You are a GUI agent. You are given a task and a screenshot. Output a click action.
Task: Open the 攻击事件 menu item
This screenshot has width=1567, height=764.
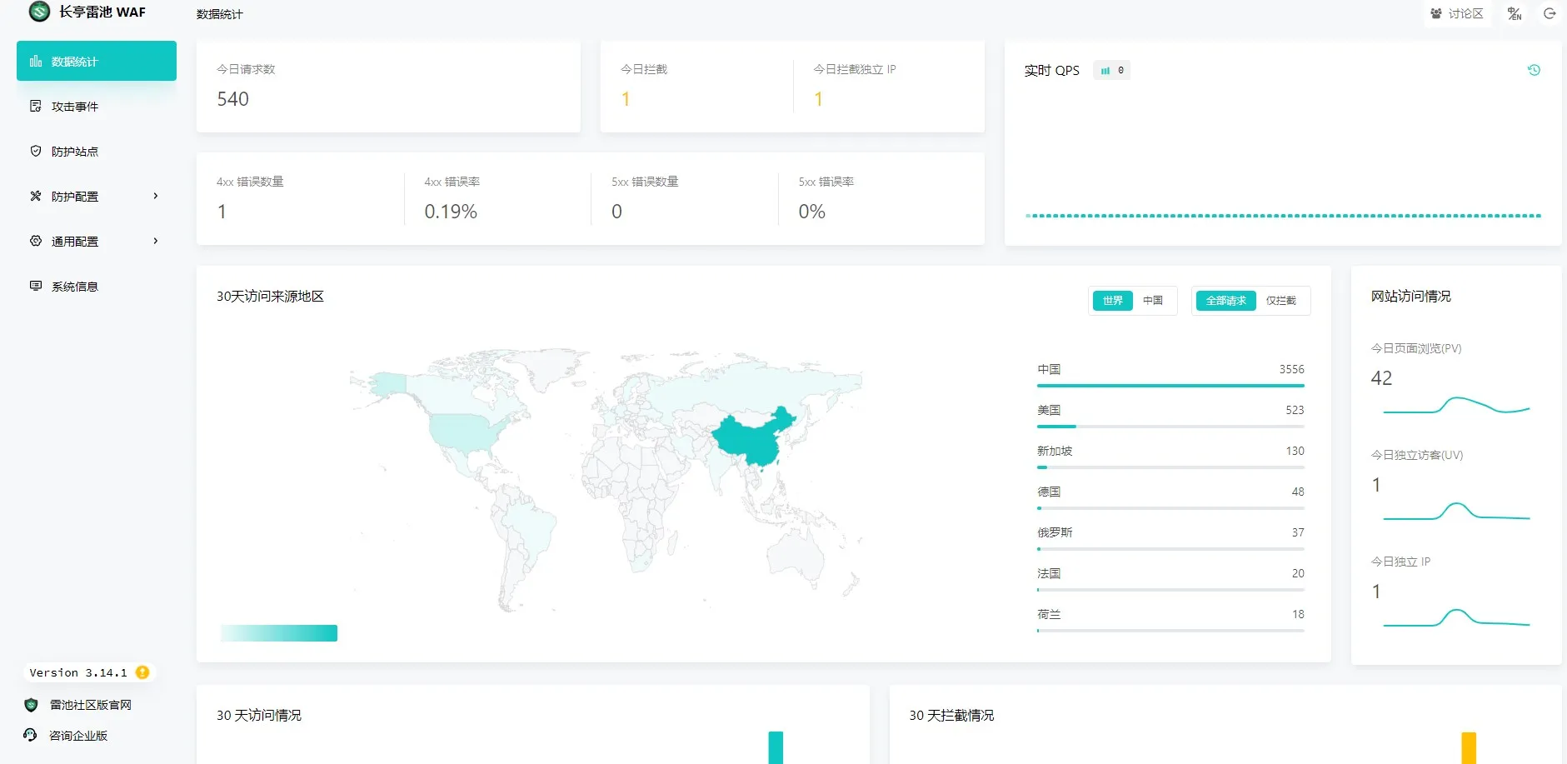75,107
